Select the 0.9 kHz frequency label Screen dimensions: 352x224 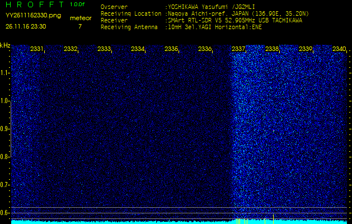[x=5, y=129]
